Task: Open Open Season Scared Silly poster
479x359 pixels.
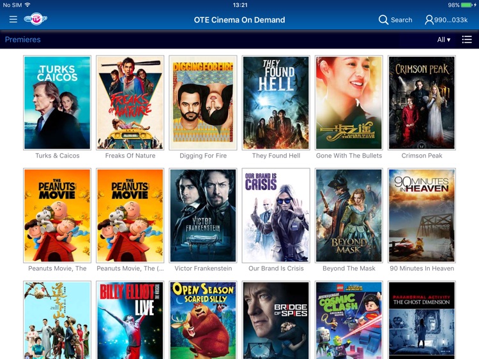Action: [203, 320]
